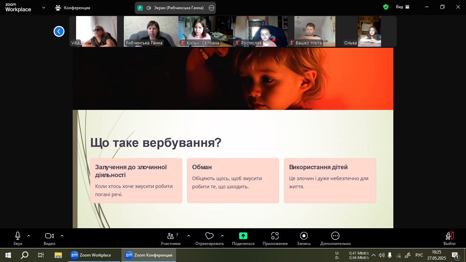Open Windows taskbar search

25,255
